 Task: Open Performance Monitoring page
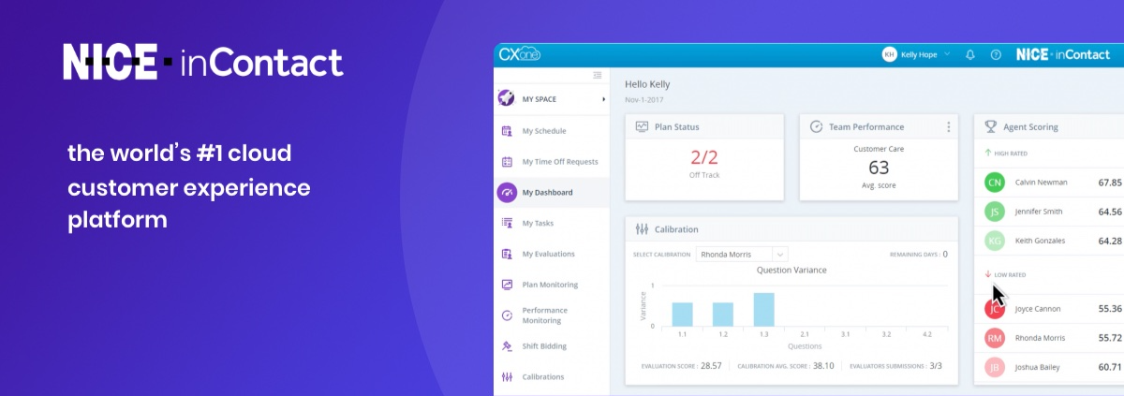[x=545, y=315]
